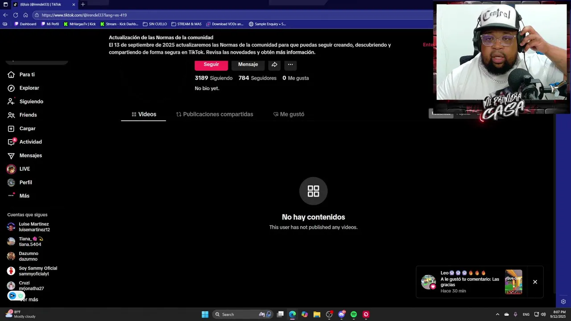Viewport: 571px width, 321px height.
Task: Share this profile with arrow icon
Action: (274, 65)
